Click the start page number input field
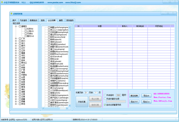Image resolution: width=179 pixels, height=122 pixels. (x=86, y=93)
